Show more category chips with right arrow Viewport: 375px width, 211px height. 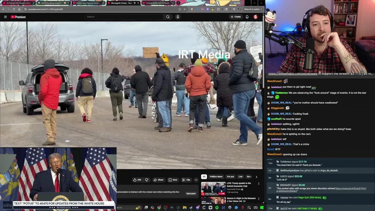point(256,177)
